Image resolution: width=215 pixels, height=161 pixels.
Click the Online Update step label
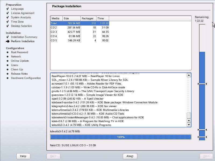tap(20, 61)
